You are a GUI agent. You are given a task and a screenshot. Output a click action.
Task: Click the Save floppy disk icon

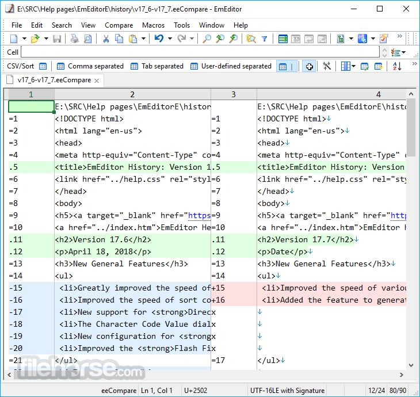tap(57, 39)
